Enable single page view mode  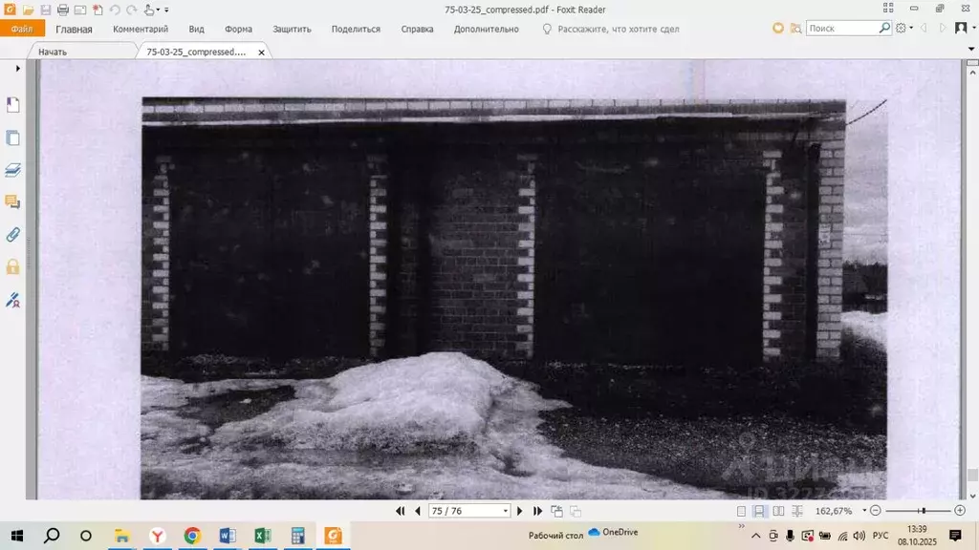742,511
